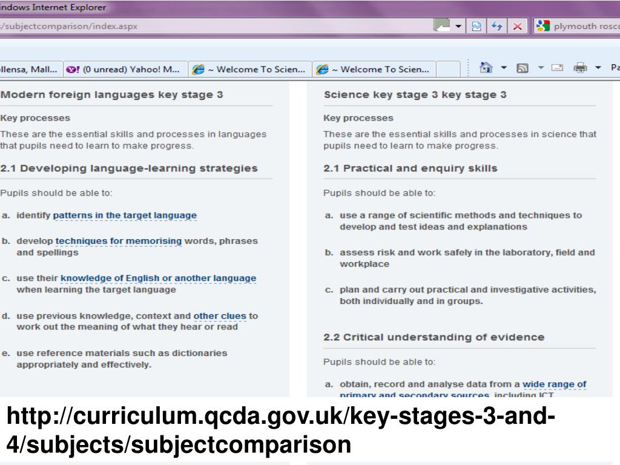The image size is (620, 465).
Task: Click the Google search provider icon
Action: [543, 26]
